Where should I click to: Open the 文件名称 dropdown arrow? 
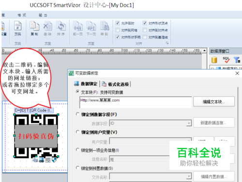point(189,176)
